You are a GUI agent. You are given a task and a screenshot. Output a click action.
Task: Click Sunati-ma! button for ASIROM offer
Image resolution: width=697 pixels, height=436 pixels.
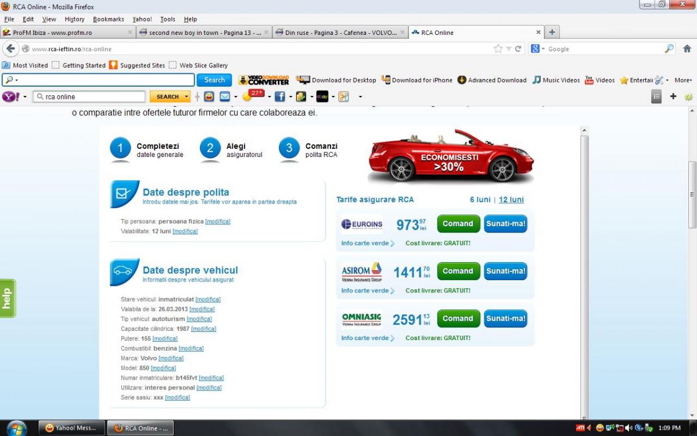506,271
